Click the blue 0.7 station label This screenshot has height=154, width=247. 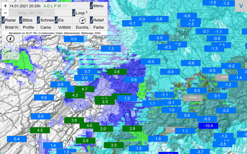coord(87,71)
